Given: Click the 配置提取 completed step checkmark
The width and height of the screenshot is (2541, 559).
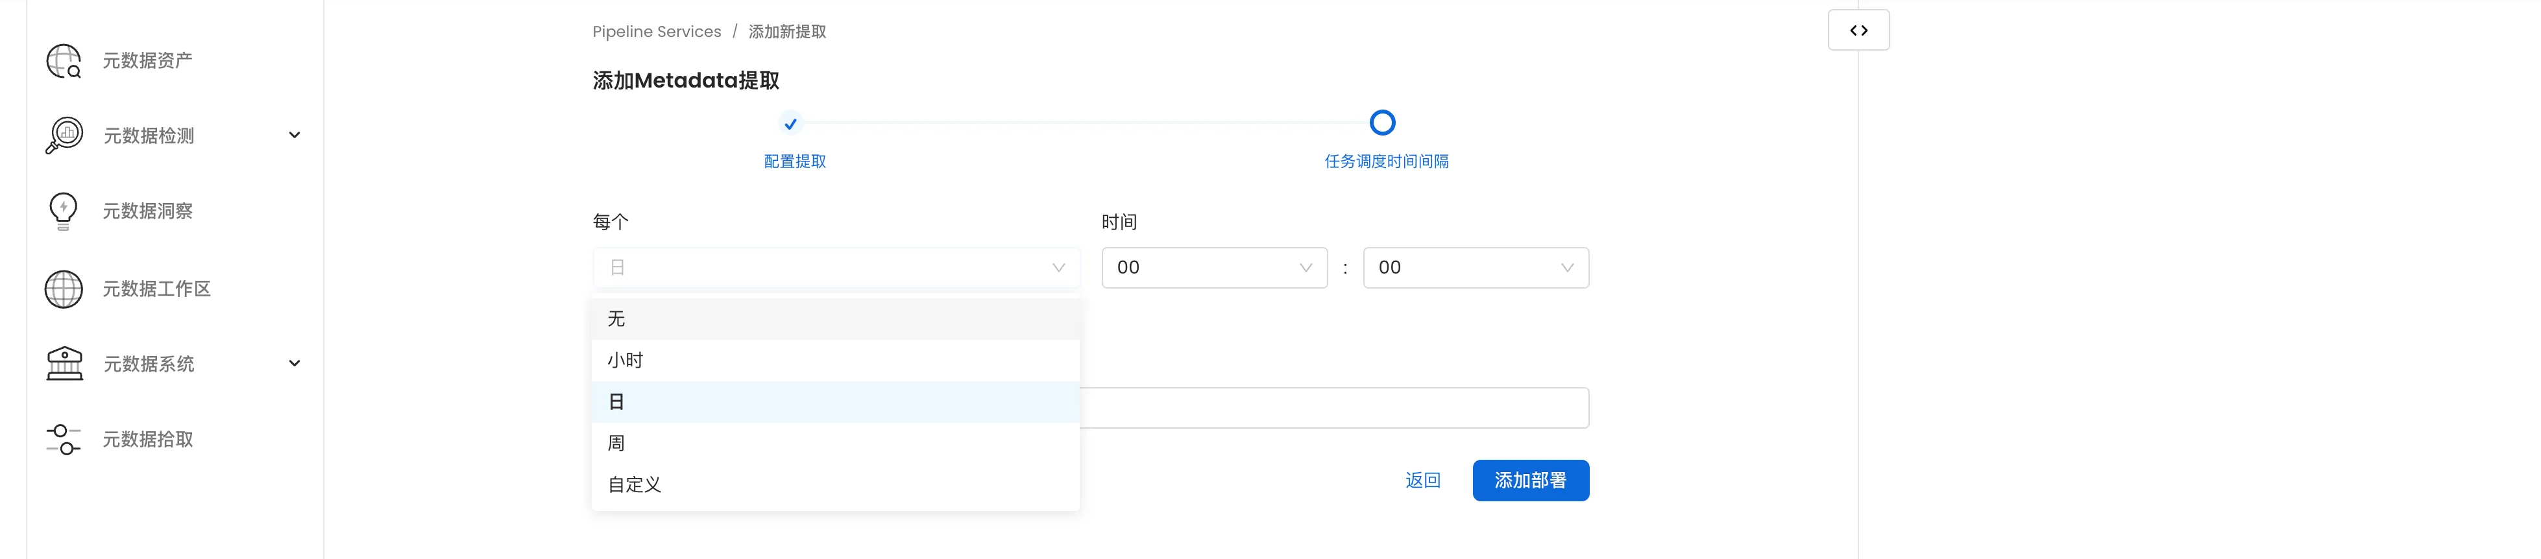Looking at the screenshot, I should (x=790, y=125).
